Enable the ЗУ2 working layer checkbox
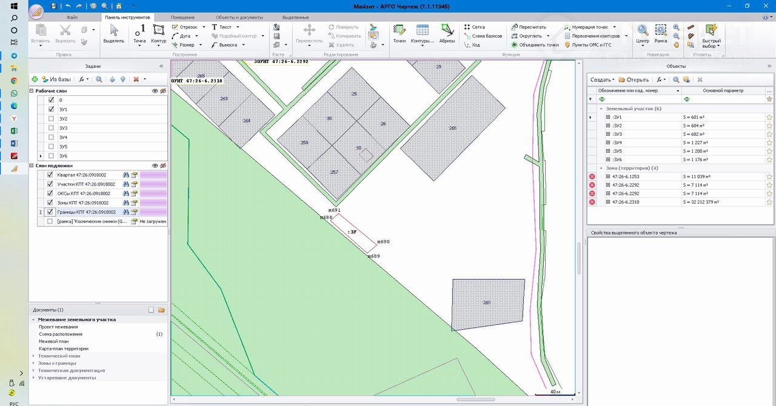 click(x=51, y=119)
